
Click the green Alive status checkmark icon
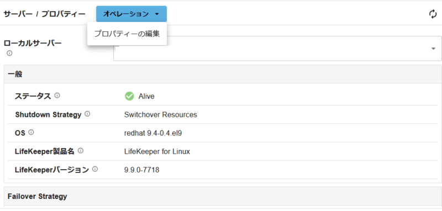point(129,96)
